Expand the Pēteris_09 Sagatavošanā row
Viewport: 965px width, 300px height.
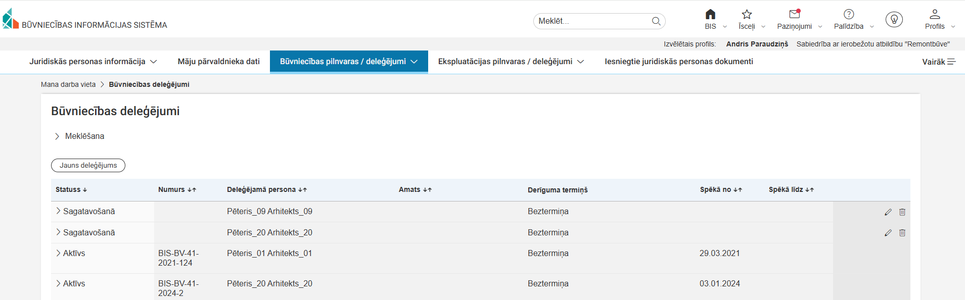point(58,211)
